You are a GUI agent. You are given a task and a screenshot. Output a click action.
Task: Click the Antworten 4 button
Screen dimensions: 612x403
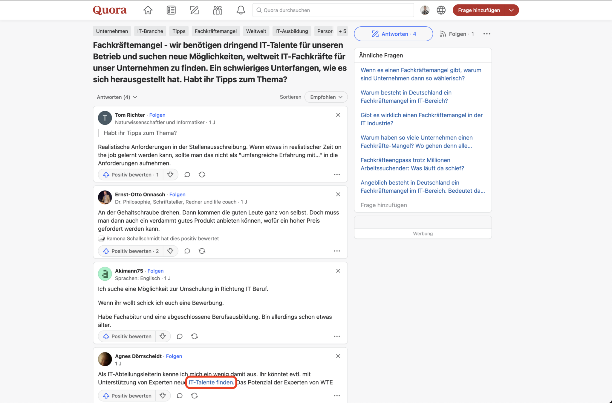pos(393,34)
